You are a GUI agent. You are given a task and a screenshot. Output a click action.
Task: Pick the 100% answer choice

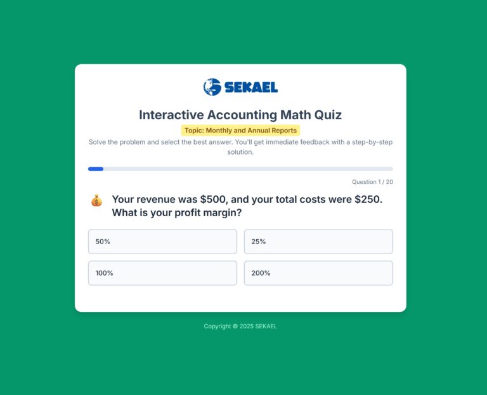click(162, 273)
